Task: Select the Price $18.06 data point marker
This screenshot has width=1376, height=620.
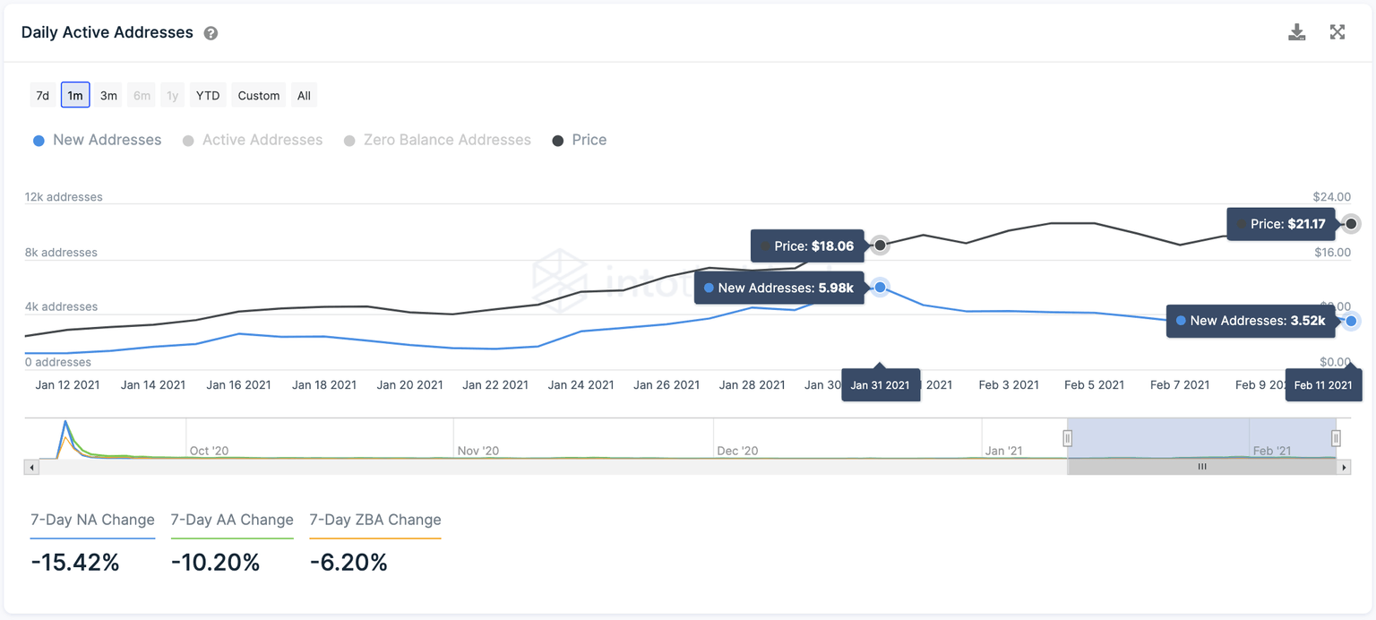Action: [x=879, y=244]
